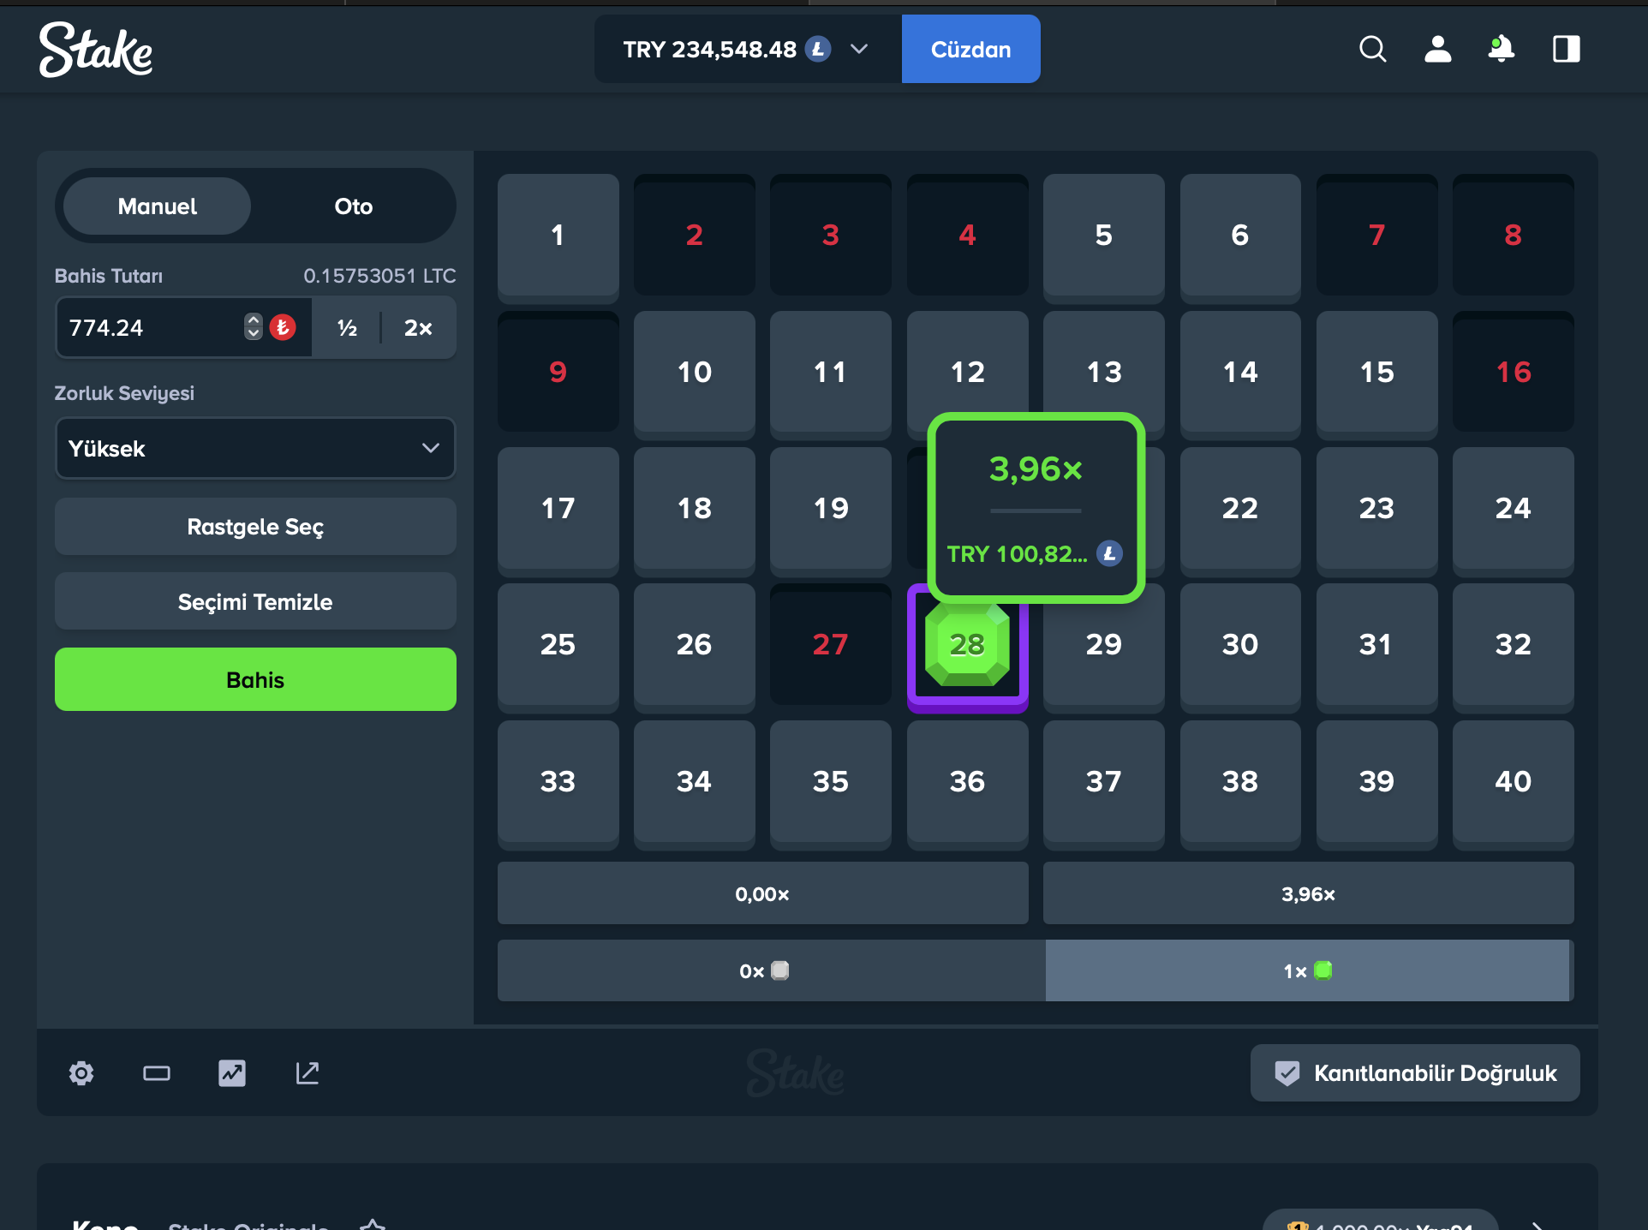This screenshot has width=1648, height=1230.
Task: Open the user profile icon
Action: click(1437, 49)
